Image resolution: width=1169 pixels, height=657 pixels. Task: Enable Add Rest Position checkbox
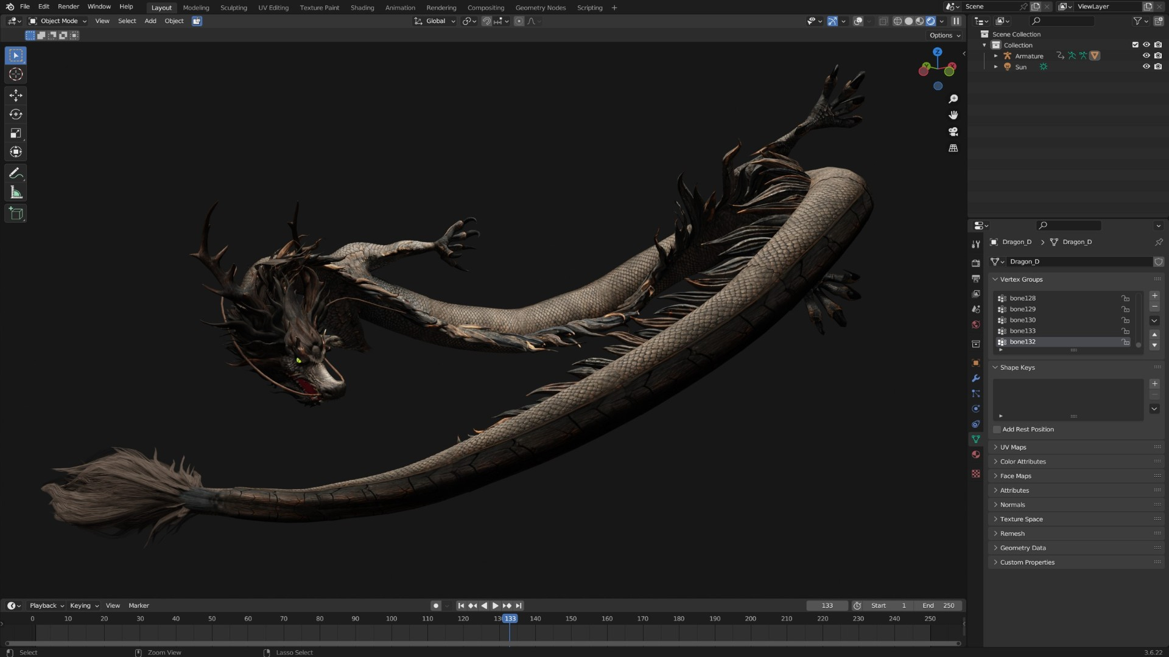pos(997,429)
